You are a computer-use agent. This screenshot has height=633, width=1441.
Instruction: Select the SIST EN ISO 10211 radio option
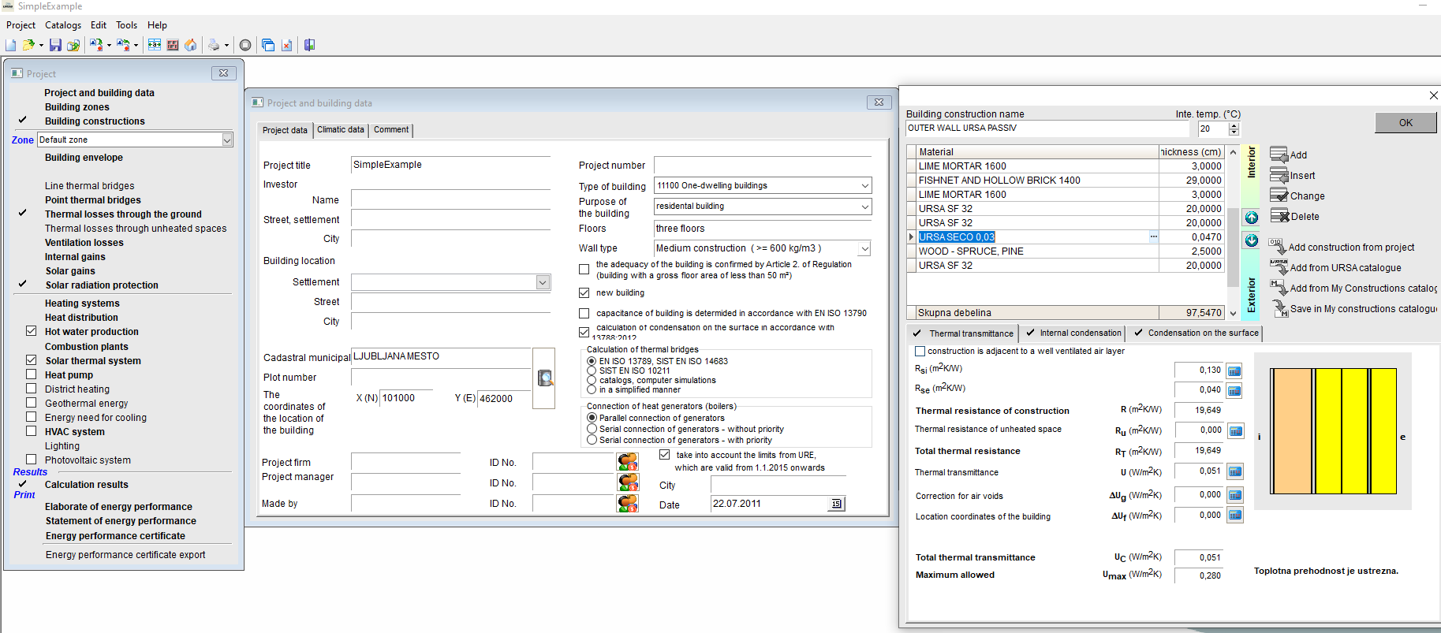tap(592, 370)
